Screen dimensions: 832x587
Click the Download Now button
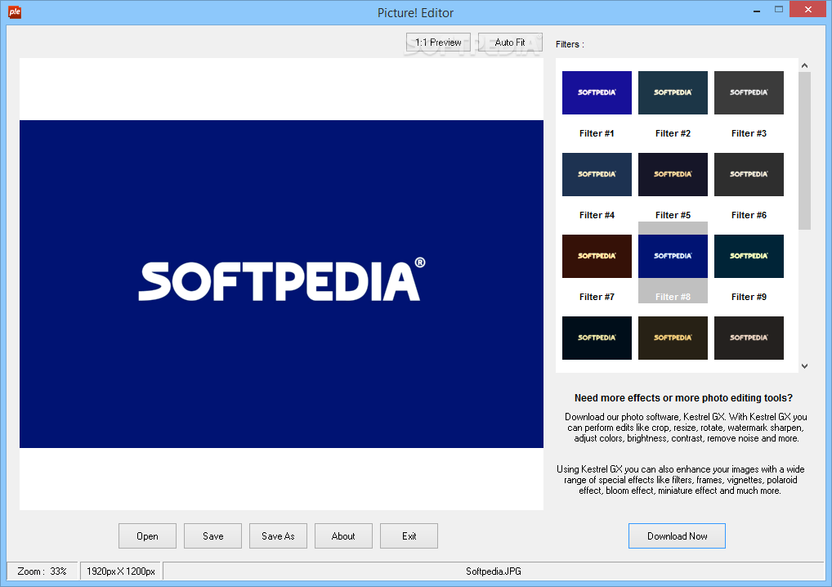coord(677,536)
